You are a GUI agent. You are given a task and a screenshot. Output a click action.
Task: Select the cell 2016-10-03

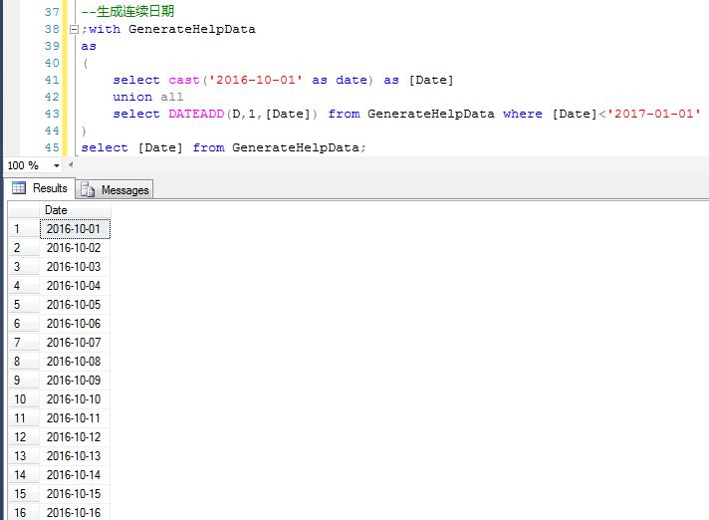click(x=75, y=267)
